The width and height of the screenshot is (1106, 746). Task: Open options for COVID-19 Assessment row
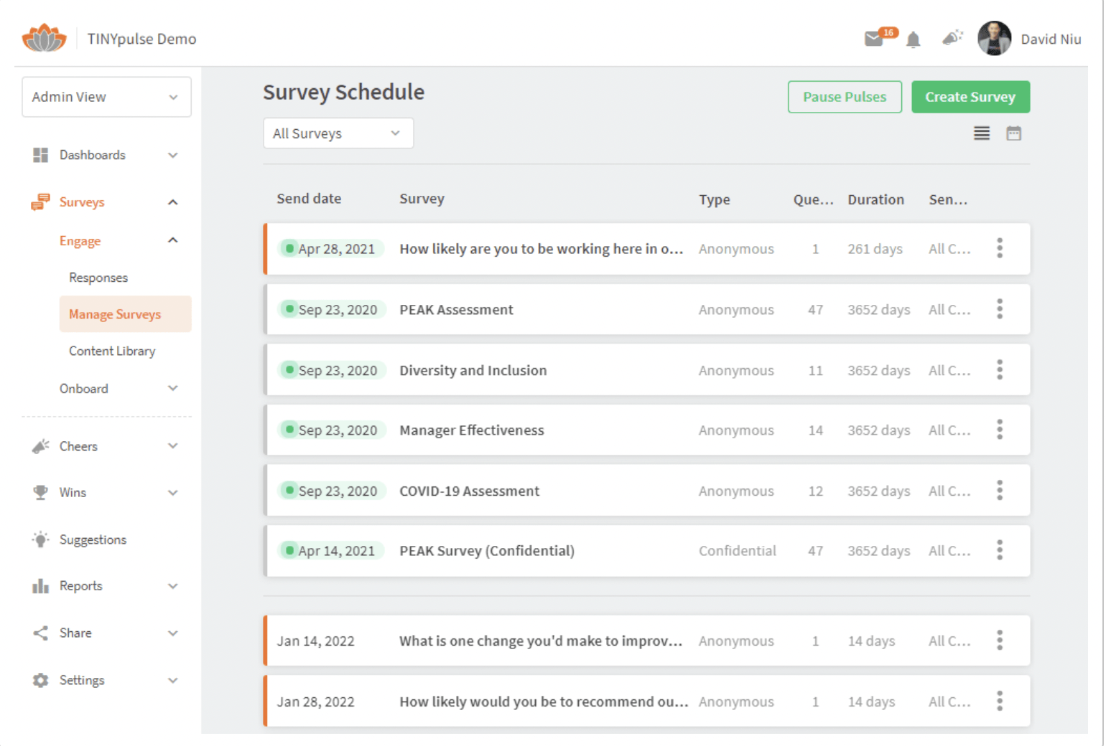pos(999,491)
